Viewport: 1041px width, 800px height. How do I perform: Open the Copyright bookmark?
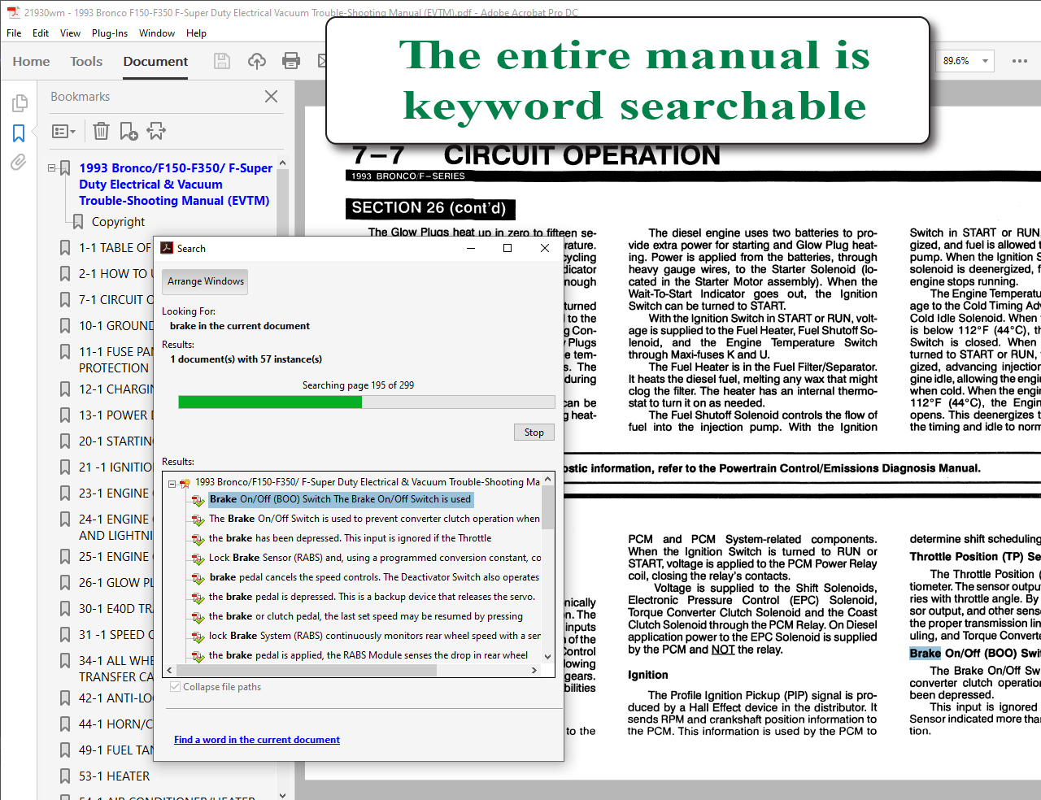[118, 222]
